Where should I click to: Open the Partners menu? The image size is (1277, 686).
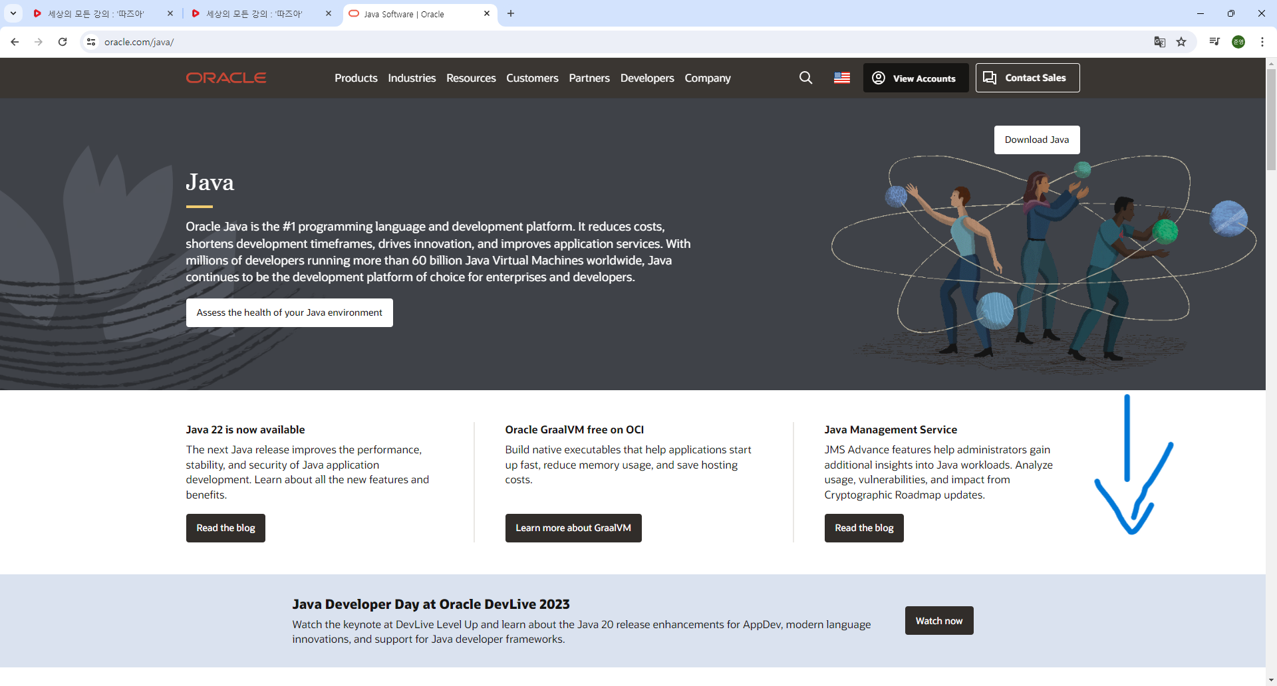[589, 78]
